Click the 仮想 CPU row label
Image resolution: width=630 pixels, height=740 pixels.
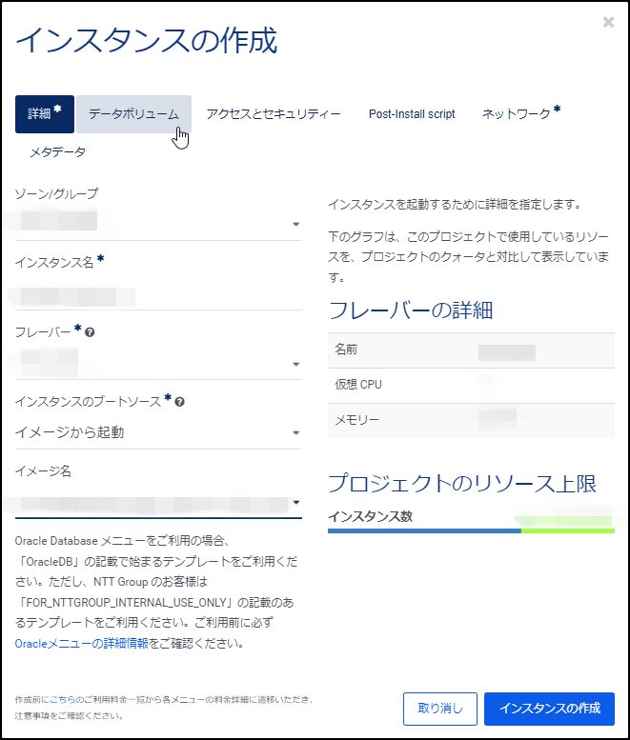358,385
